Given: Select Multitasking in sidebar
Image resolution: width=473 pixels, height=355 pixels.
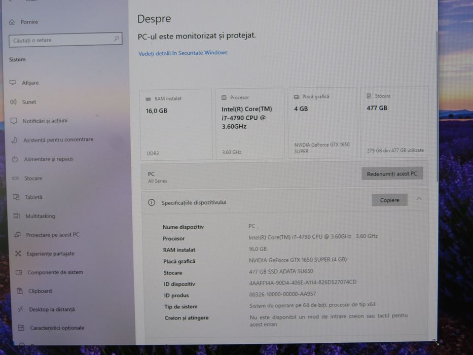Looking at the screenshot, I should point(40,216).
